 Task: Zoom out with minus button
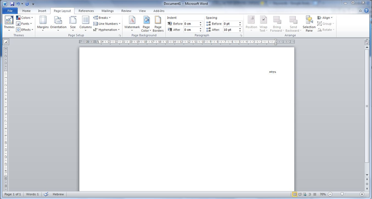pos(330,194)
